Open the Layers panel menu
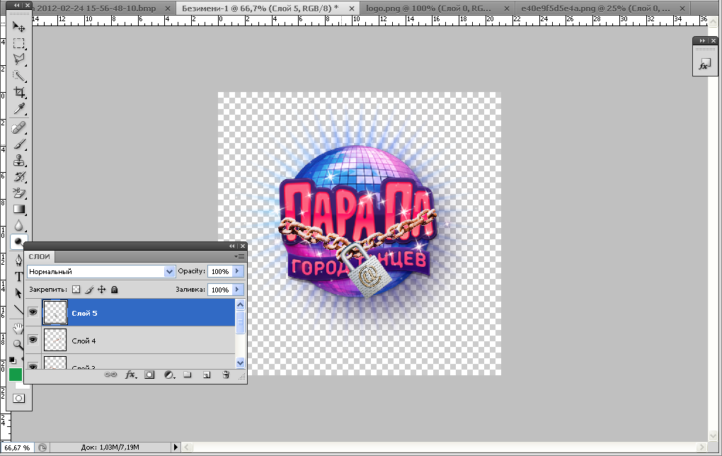The width and height of the screenshot is (722, 456). pos(239,256)
